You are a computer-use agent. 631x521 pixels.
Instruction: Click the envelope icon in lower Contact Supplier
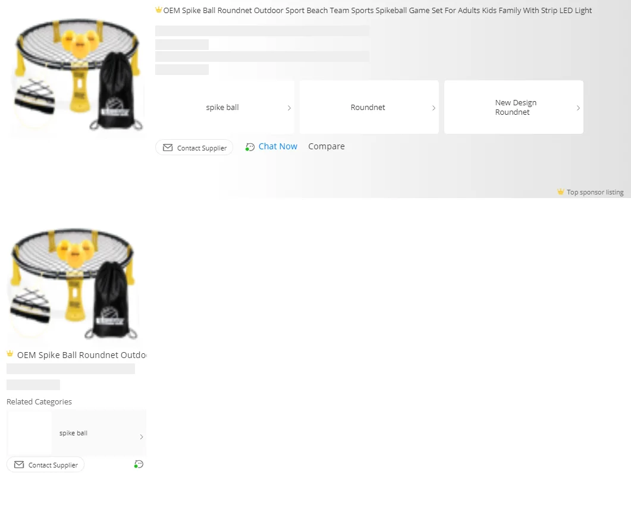[19, 464]
